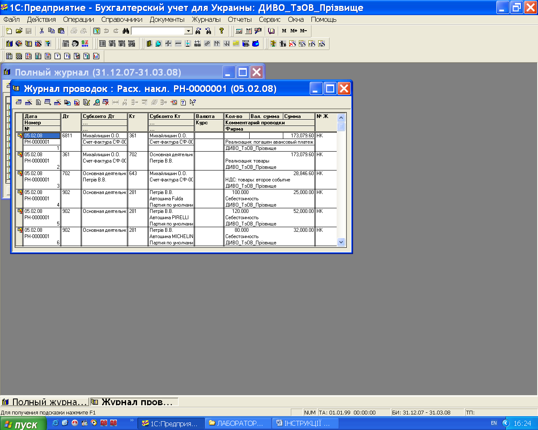This screenshot has width=538, height=430.
Task: Click the description icon with question mark
Action: 183,102
